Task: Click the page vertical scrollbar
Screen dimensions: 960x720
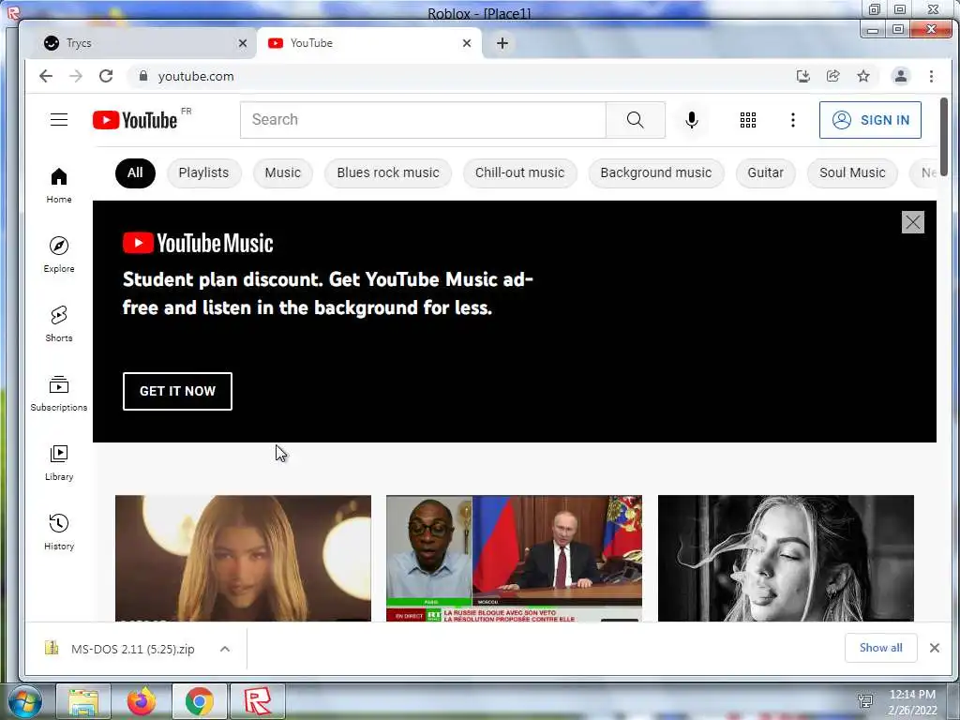Action: click(944, 138)
